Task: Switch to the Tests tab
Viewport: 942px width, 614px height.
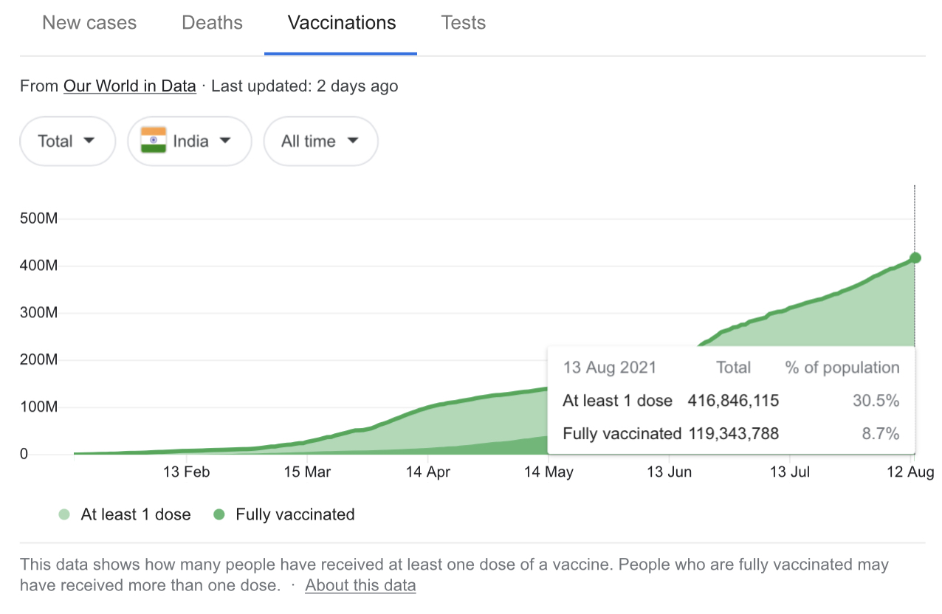Action: tap(464, 23)
